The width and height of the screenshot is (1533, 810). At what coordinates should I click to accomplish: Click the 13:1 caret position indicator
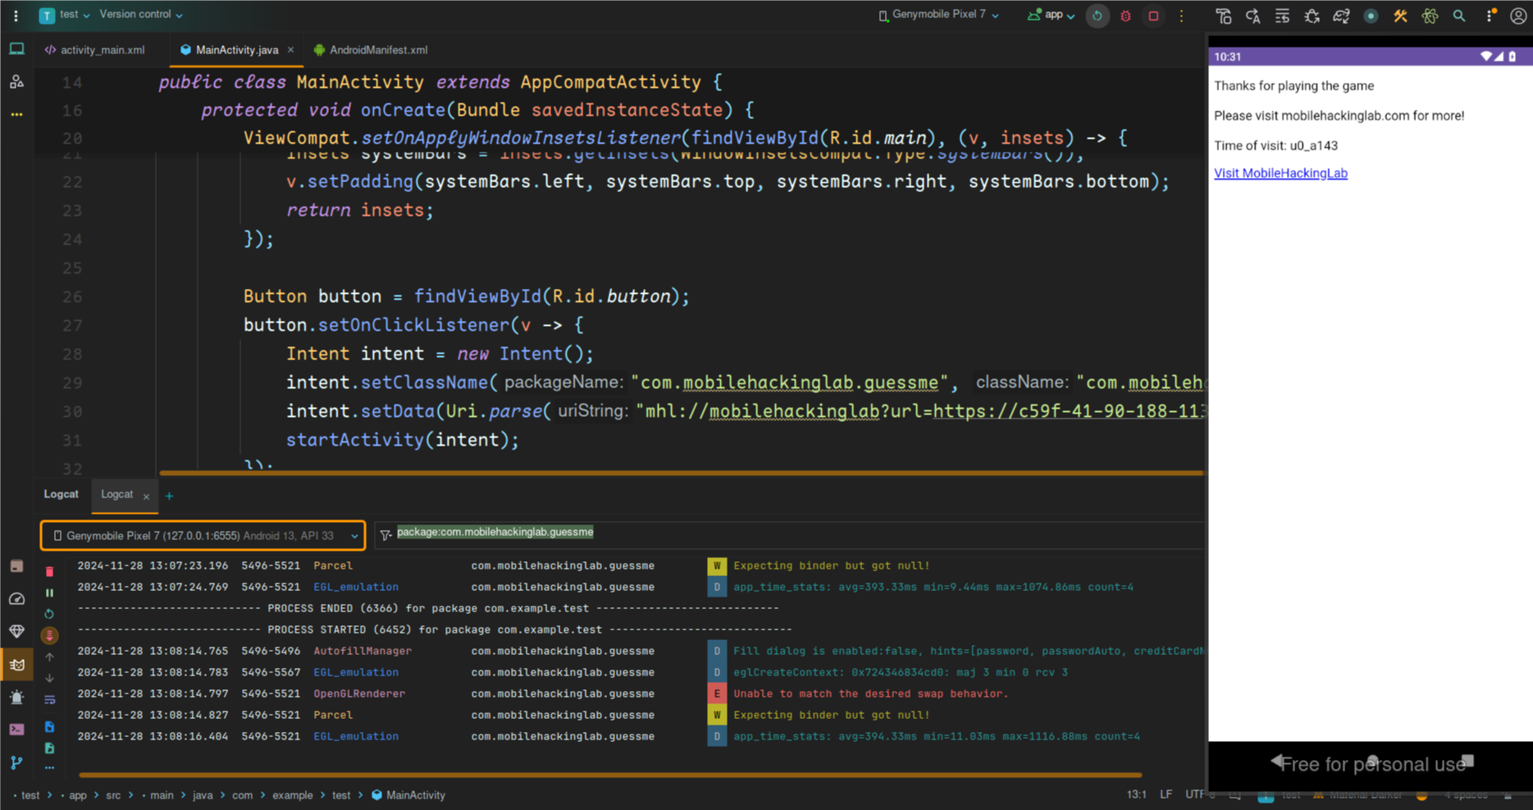point(1136,794)
